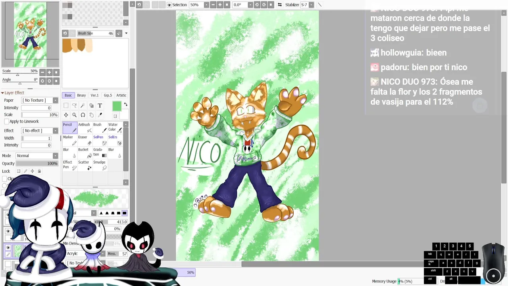Select the Eraser tool
This screenshot has height=286, width=508.
(85, 140)
